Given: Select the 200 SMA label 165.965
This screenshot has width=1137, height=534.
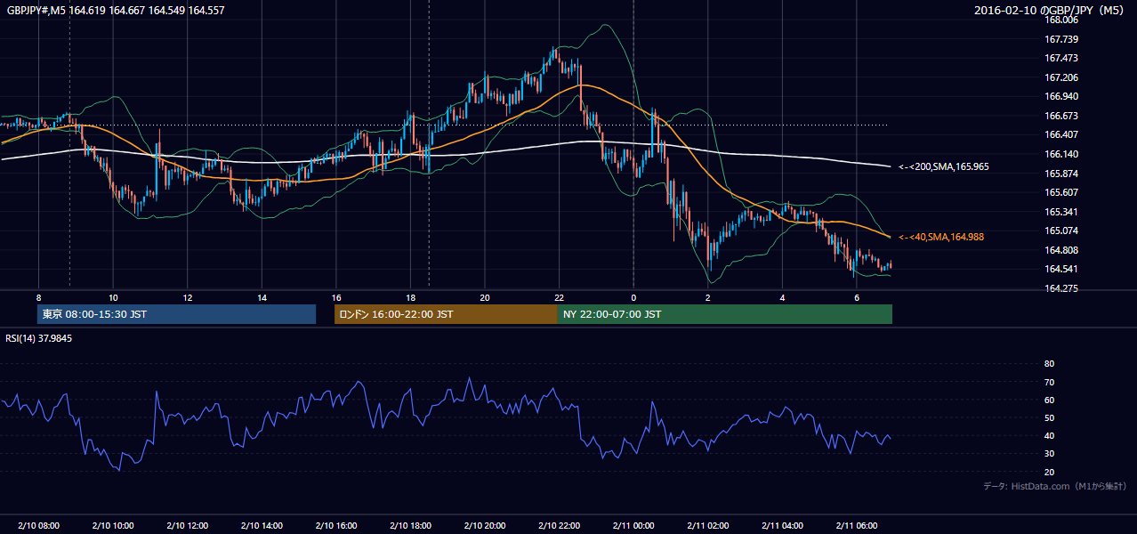Looking at the screenshot, I should [943, 166].
